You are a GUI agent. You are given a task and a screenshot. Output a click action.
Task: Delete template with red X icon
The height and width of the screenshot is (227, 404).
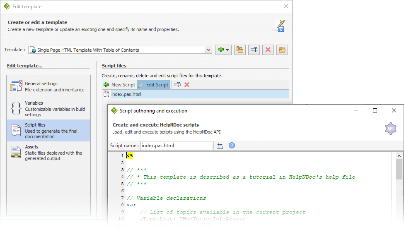click(268, 50)
